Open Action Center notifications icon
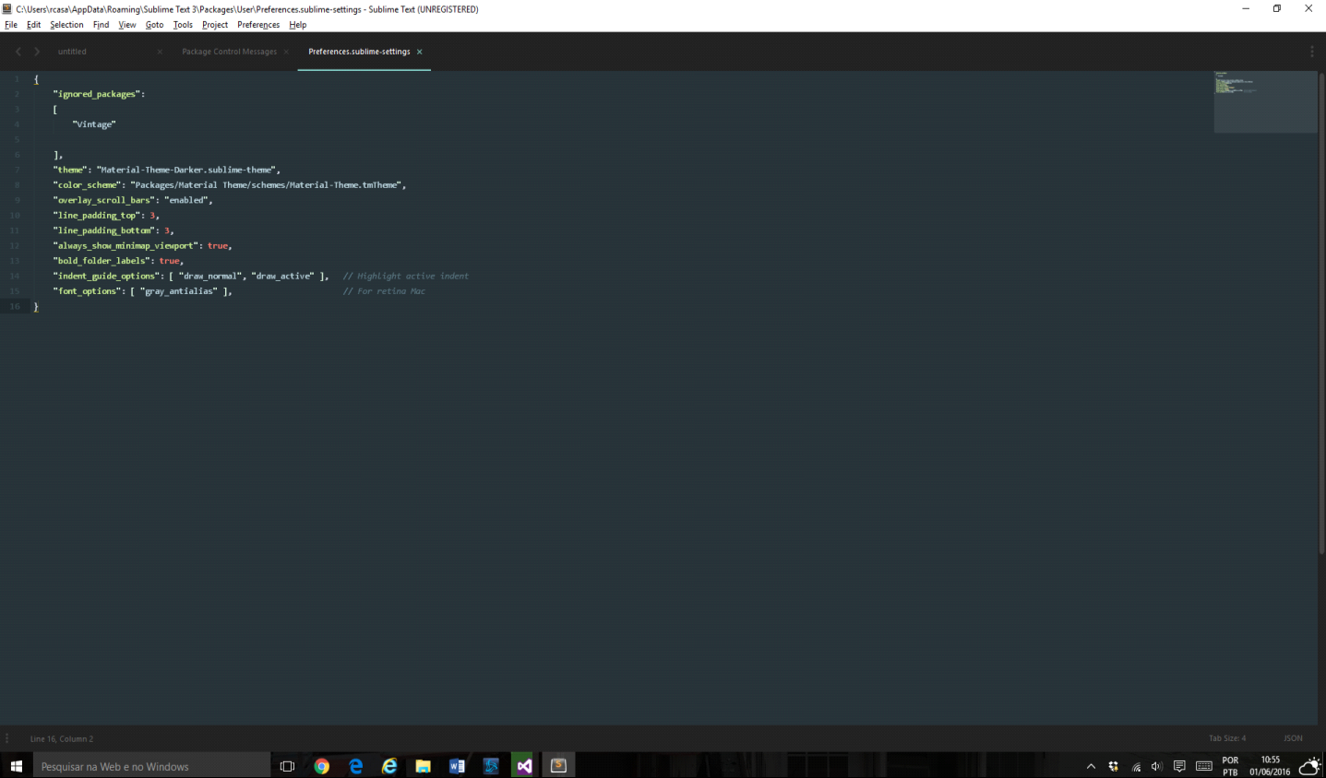Image resolution: width=1326 pixels, height=778 pixels. (x=1179, y=766)
